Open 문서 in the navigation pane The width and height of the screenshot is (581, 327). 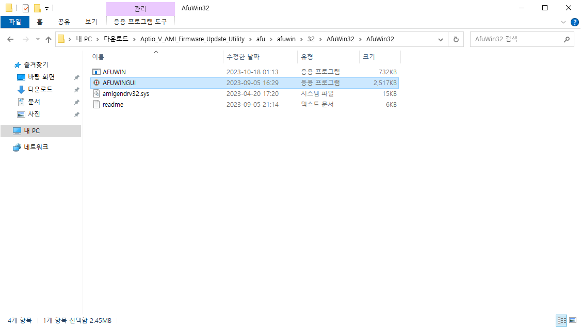point(34,102)
